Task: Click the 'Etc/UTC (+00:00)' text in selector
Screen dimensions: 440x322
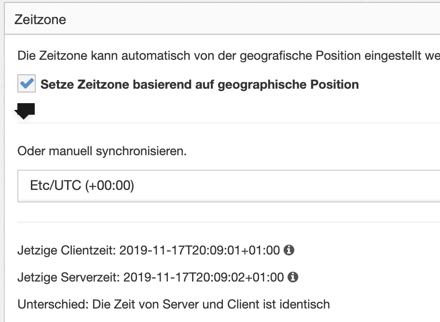Action: (82, 186)
